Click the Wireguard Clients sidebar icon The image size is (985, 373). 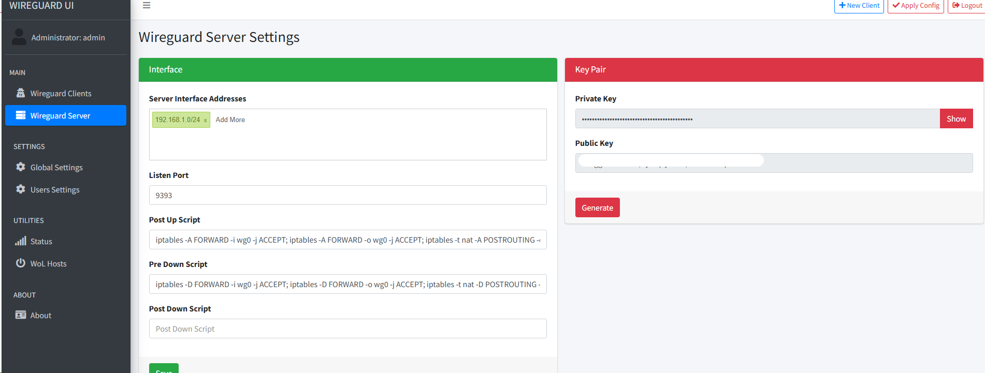point(21,93)
